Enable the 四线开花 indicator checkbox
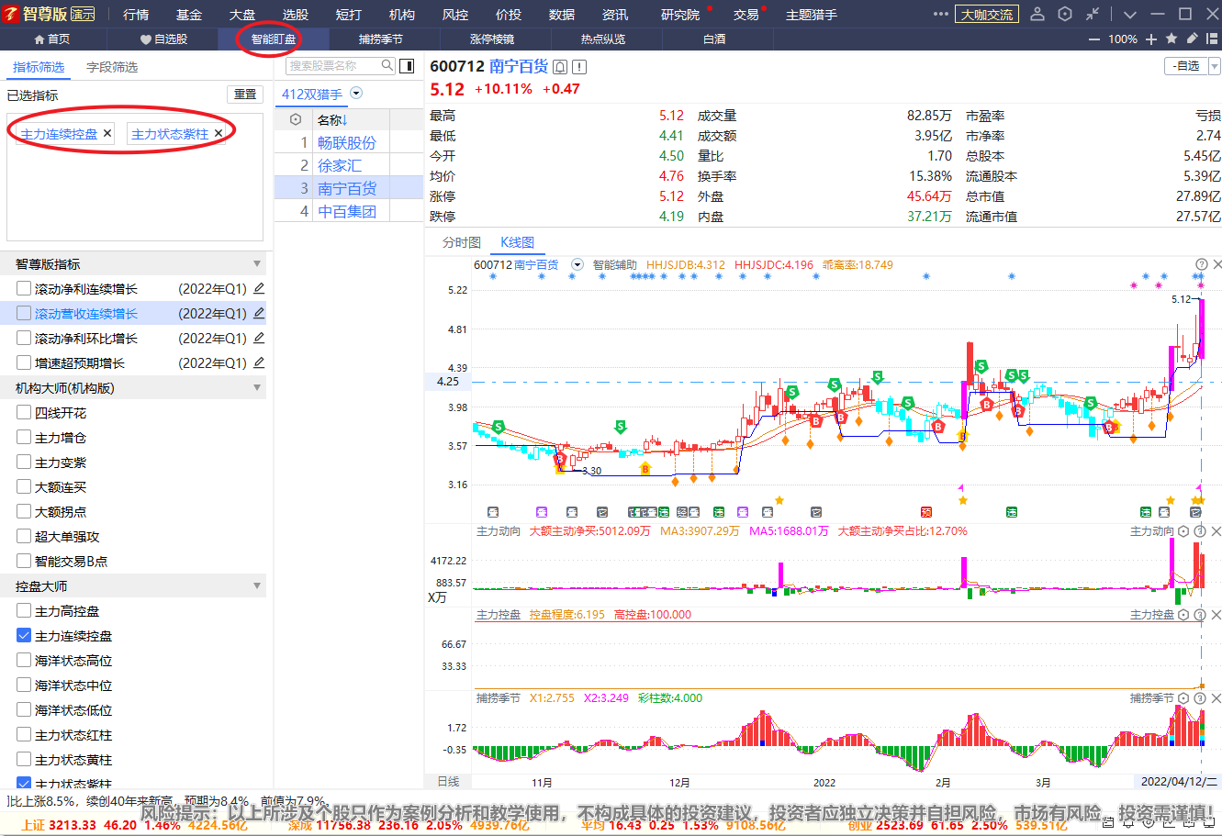 click(24, 412)
